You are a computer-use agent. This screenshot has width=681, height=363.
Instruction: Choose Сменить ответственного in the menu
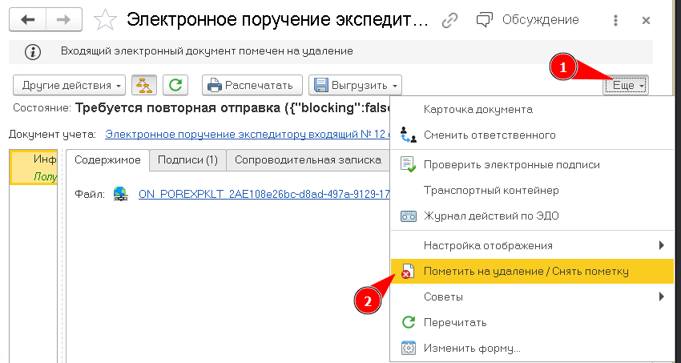tap(532, 135)
